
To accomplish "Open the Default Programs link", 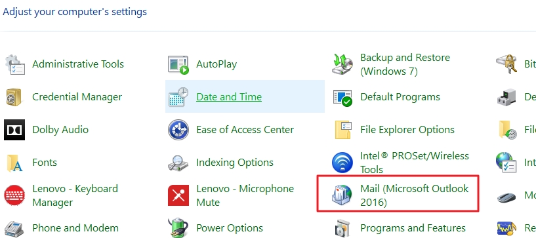I will (400, 97).
